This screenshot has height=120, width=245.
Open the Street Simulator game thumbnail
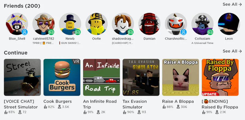pos(22,77)
